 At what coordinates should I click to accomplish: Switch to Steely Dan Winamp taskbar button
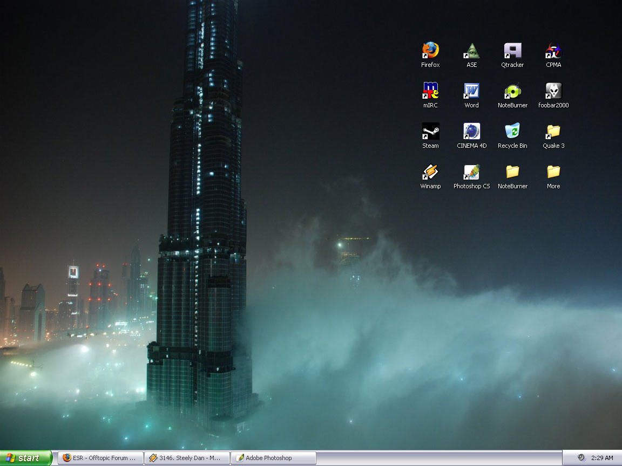(187, 458)
